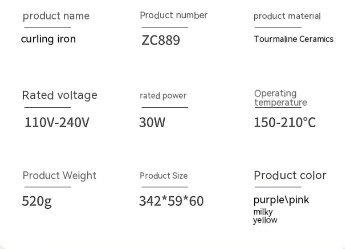Click the "product material" label
345x249 pixels.
point(287,16)
